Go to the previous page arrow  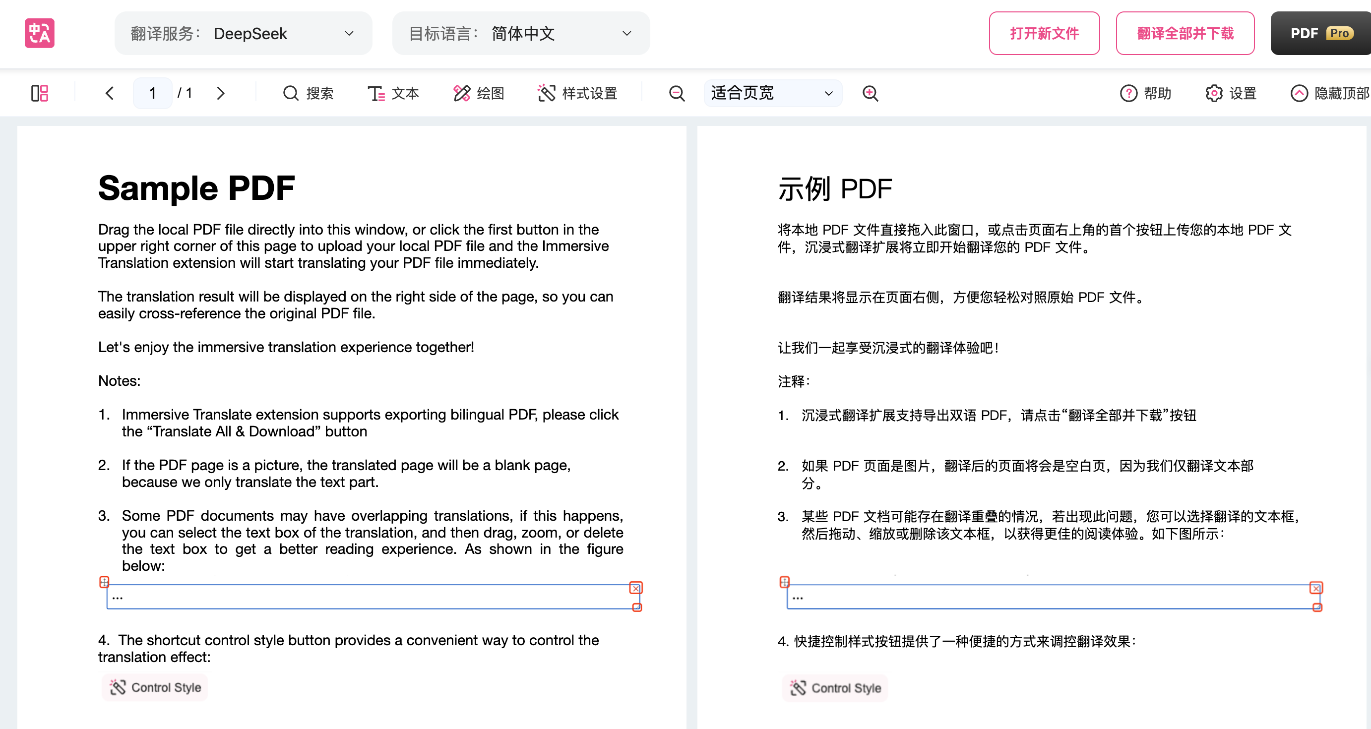110,93
